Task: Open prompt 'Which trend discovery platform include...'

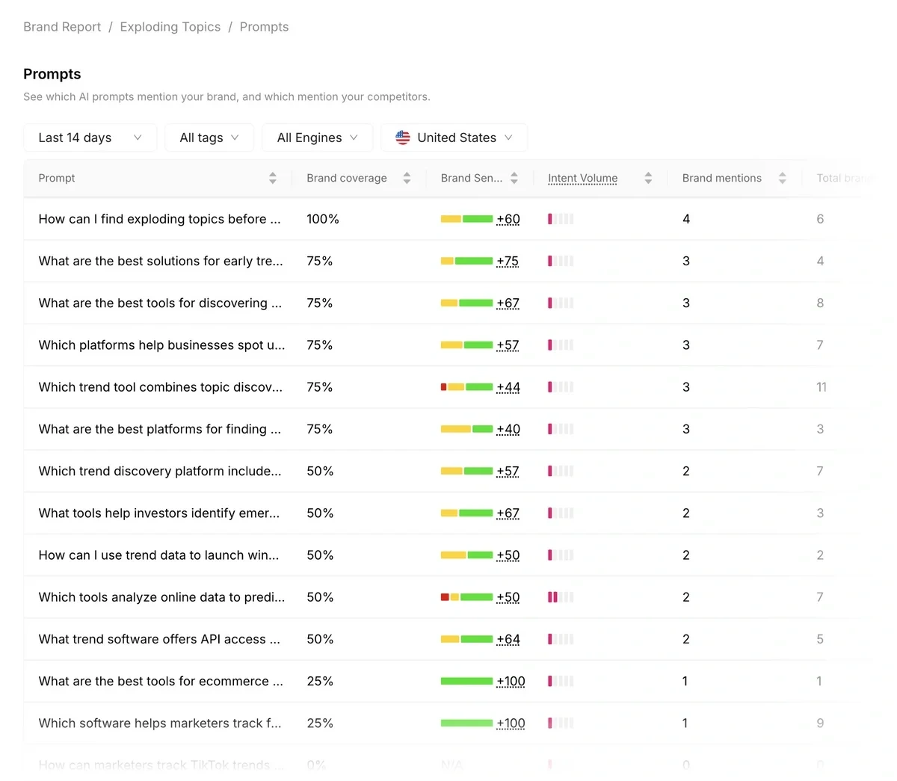Action: [160, 471]
